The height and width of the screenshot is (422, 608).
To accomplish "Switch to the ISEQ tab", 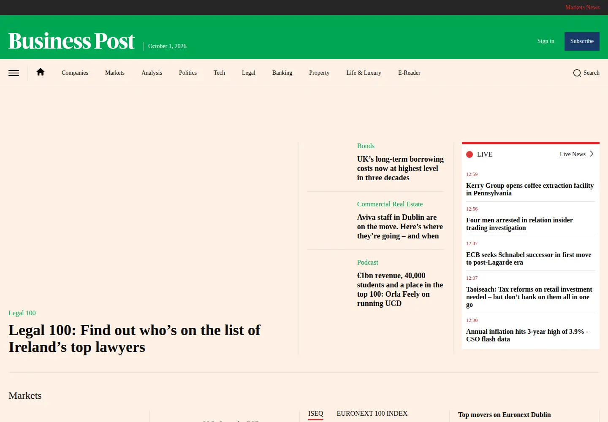I will [316, 414].
